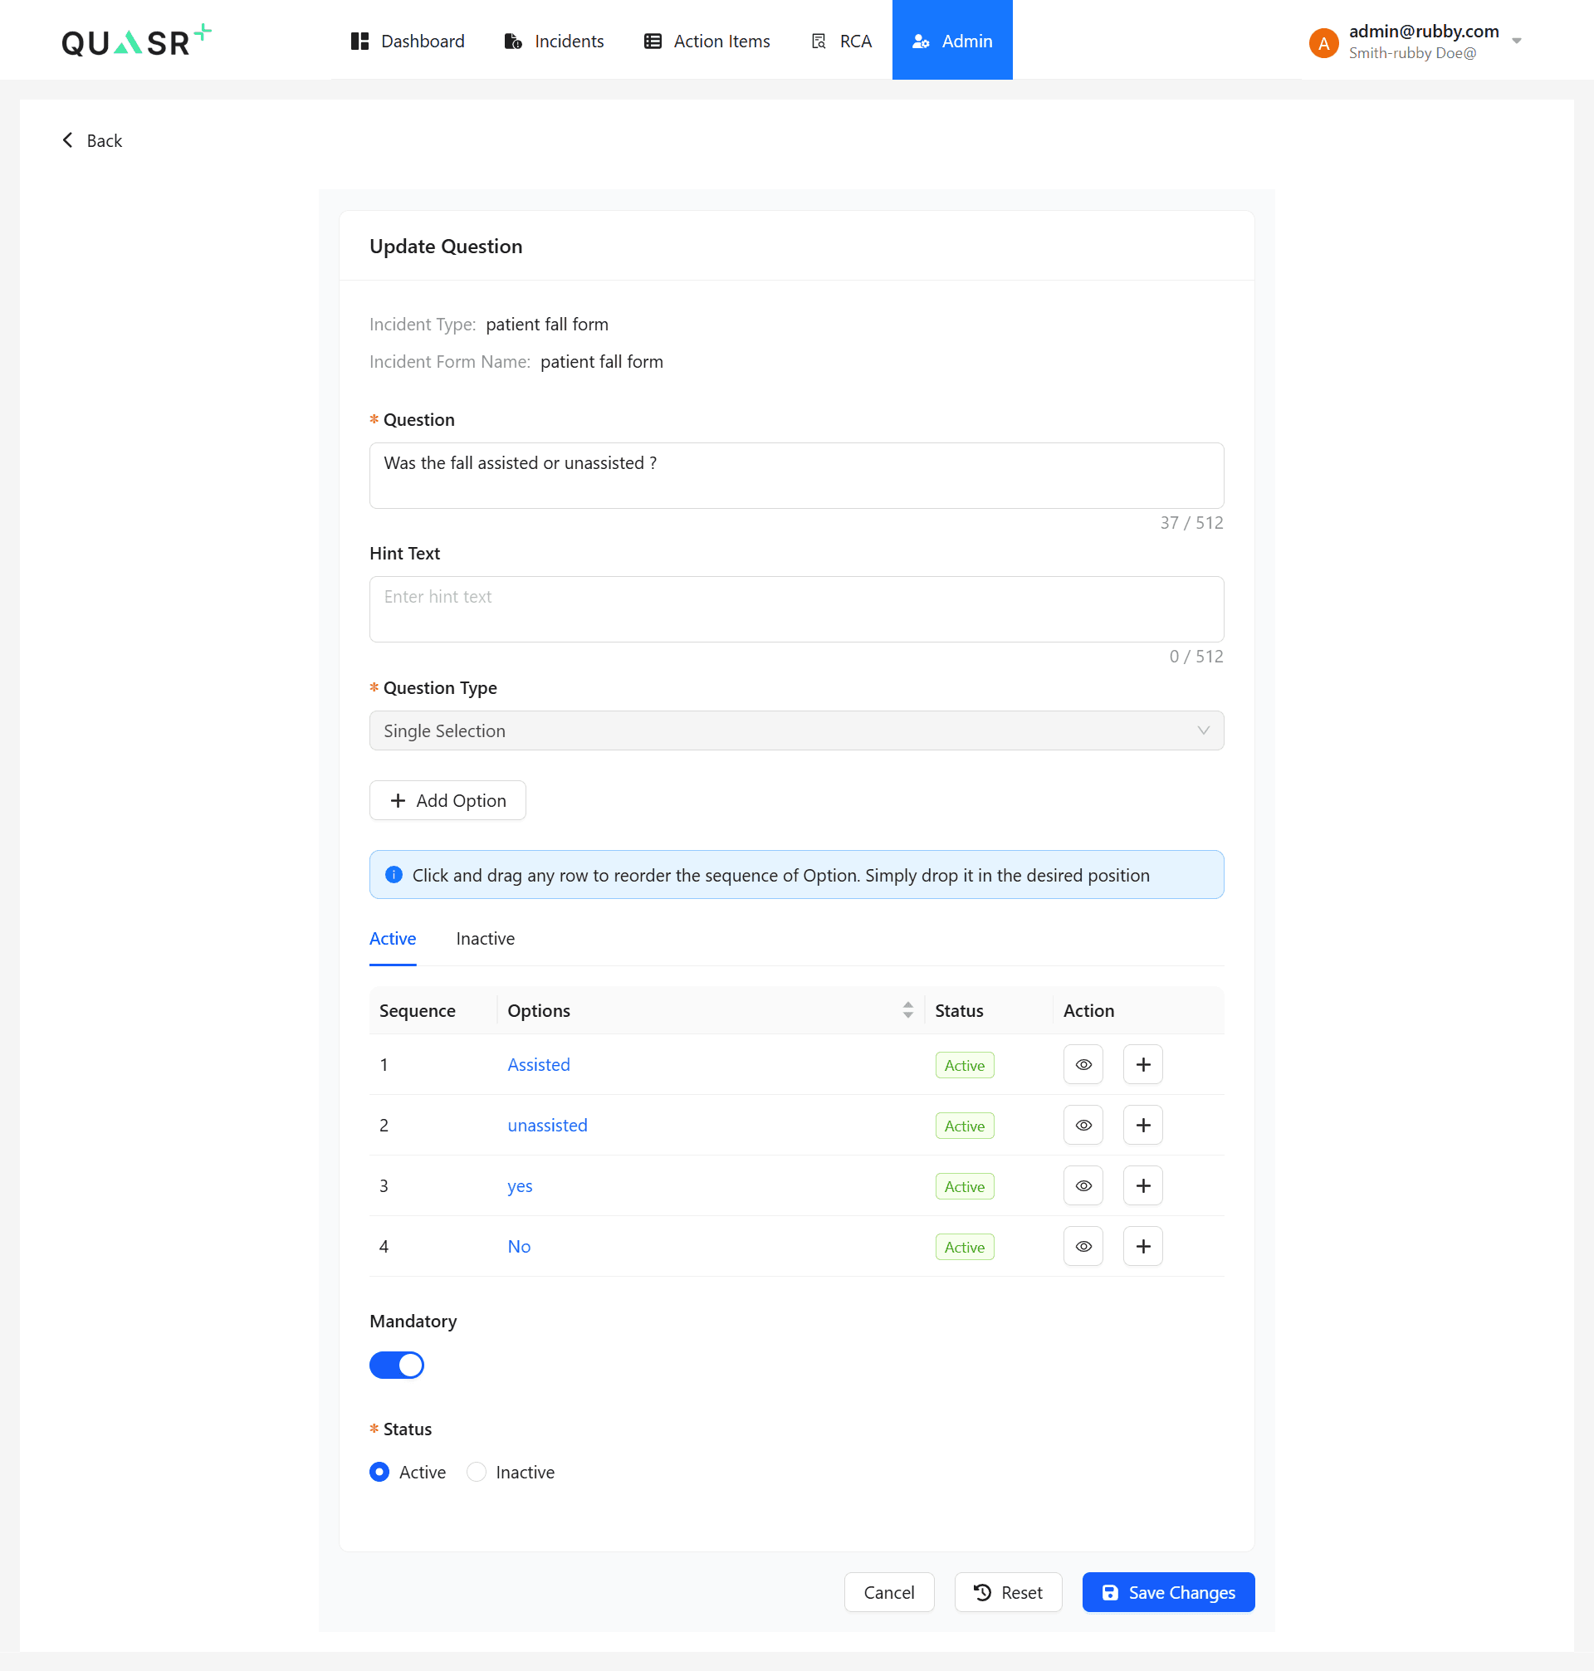
Task: Toggle visibility of the unassisted option
Action: [x=1083, y=1125]
